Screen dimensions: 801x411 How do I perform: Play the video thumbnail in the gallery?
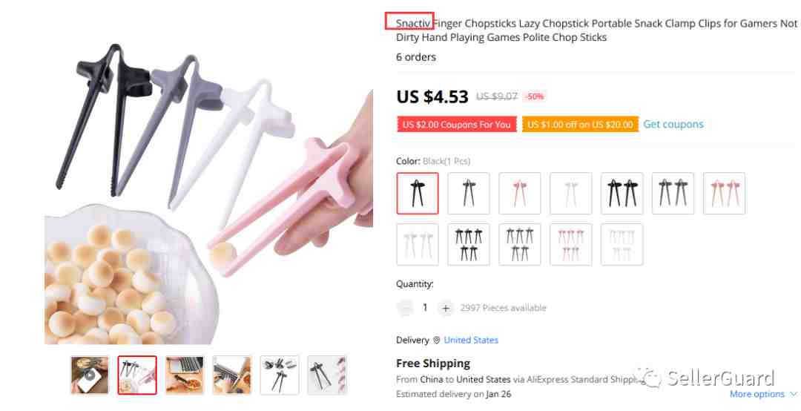(90, 375)
